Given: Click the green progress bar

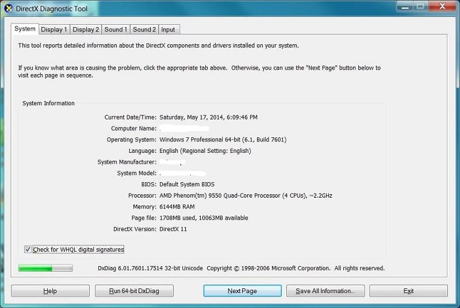Looking at the screenshot, I should (x=45, y=268).
